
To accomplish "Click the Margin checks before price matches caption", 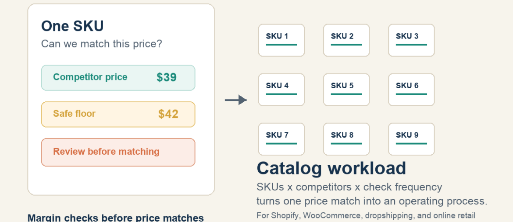I will (115, 218).
